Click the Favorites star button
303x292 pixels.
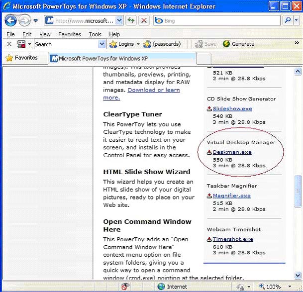coord(22,58)
